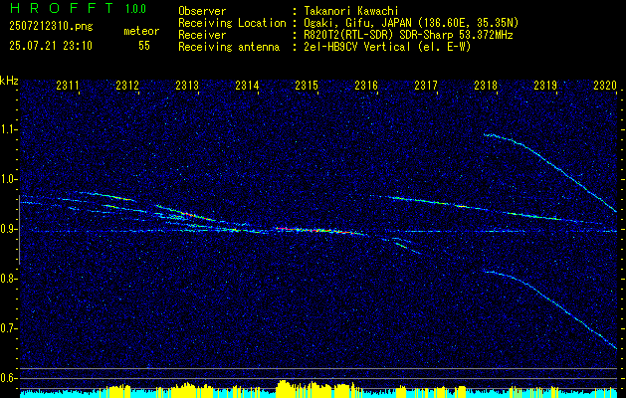Click the Receiving antenna label
Viewport: 626px width, 398px height.
tap(229, 47)
